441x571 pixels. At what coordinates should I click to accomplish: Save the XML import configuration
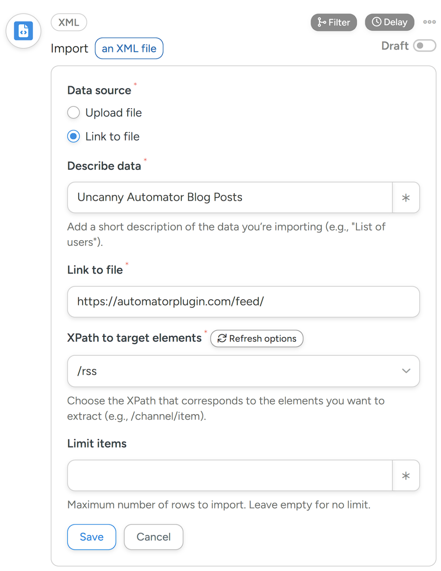91,537
